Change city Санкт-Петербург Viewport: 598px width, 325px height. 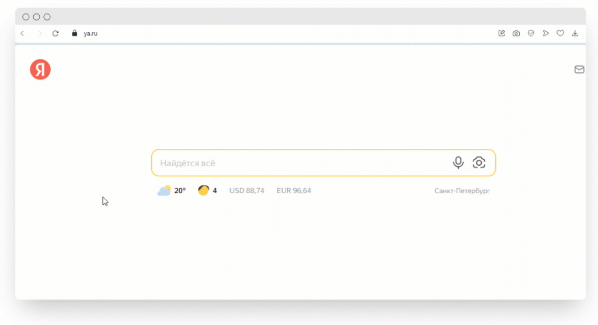[x=462, y=190]
